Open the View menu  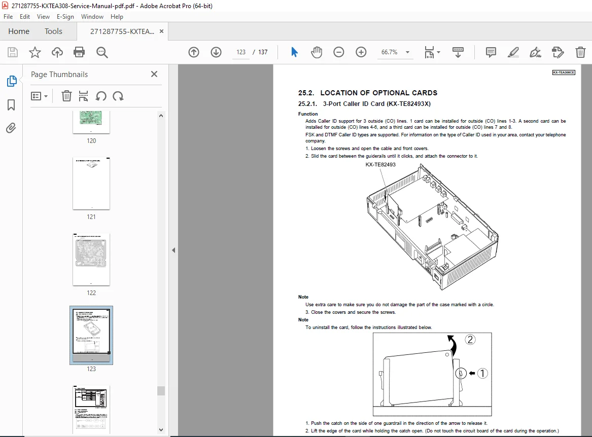click(x=43, y=17)
